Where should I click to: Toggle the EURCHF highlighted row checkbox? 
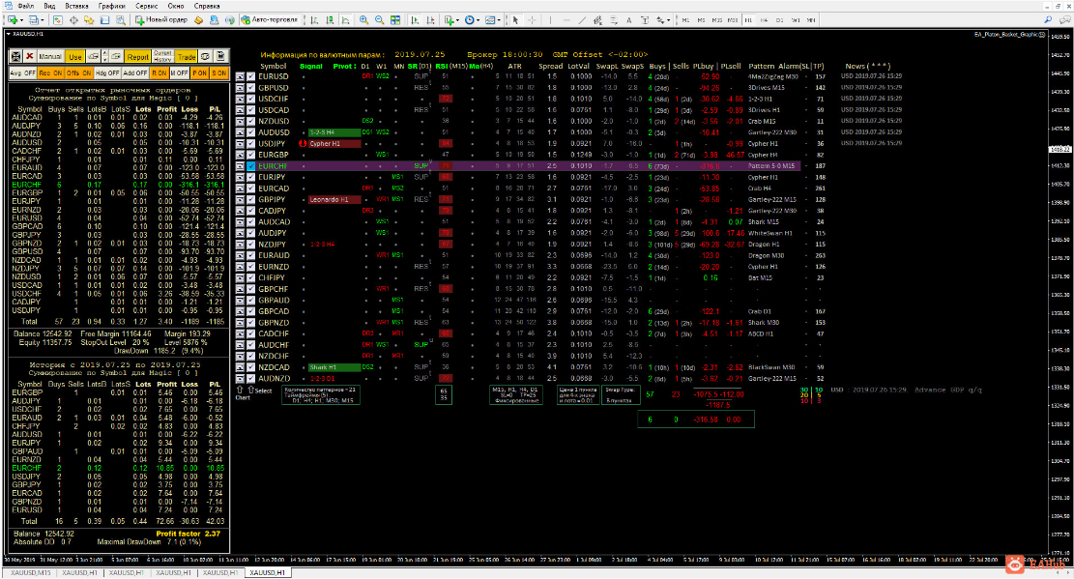(x=250, y=166)
